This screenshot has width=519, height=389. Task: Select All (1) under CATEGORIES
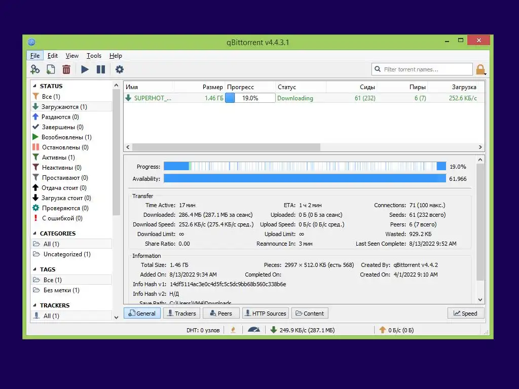click(x=71, y=244)
